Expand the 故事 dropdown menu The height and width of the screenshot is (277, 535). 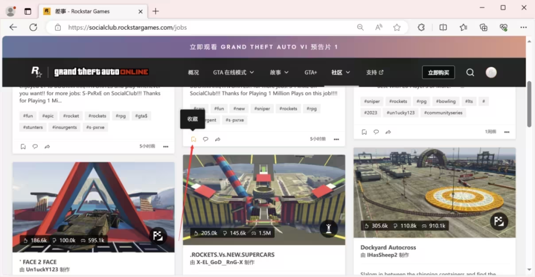(x=279, y=72)
